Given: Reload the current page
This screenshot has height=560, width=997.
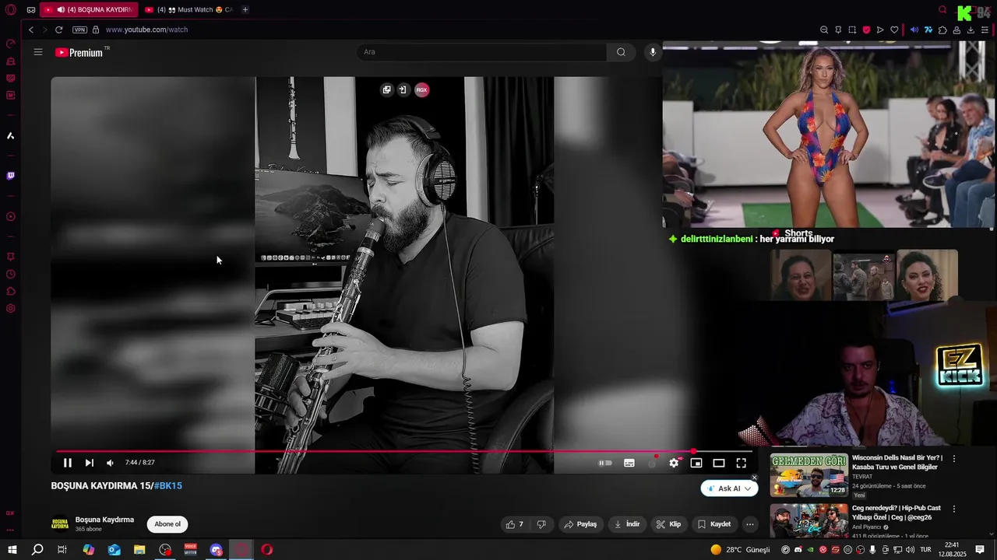Looking at the screenshot, I should [59, 30].
